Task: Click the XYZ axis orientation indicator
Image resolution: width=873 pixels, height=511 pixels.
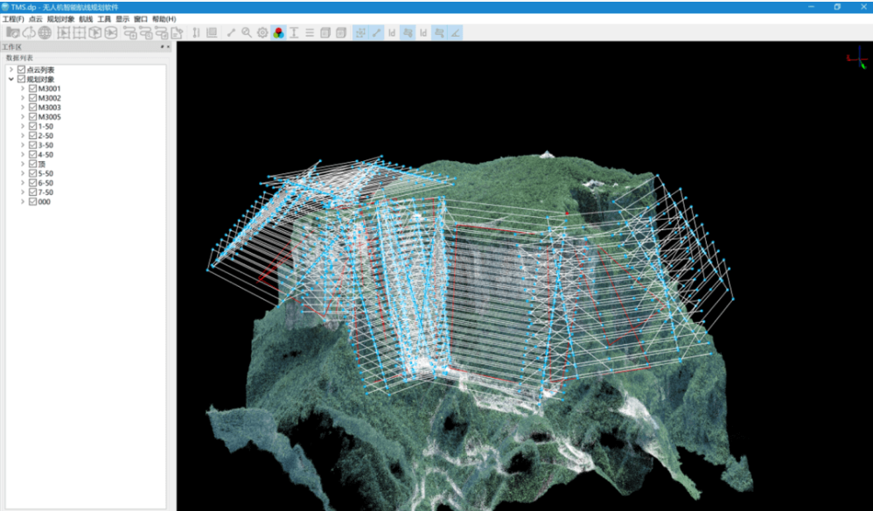Action: click(x=856, y=59)
